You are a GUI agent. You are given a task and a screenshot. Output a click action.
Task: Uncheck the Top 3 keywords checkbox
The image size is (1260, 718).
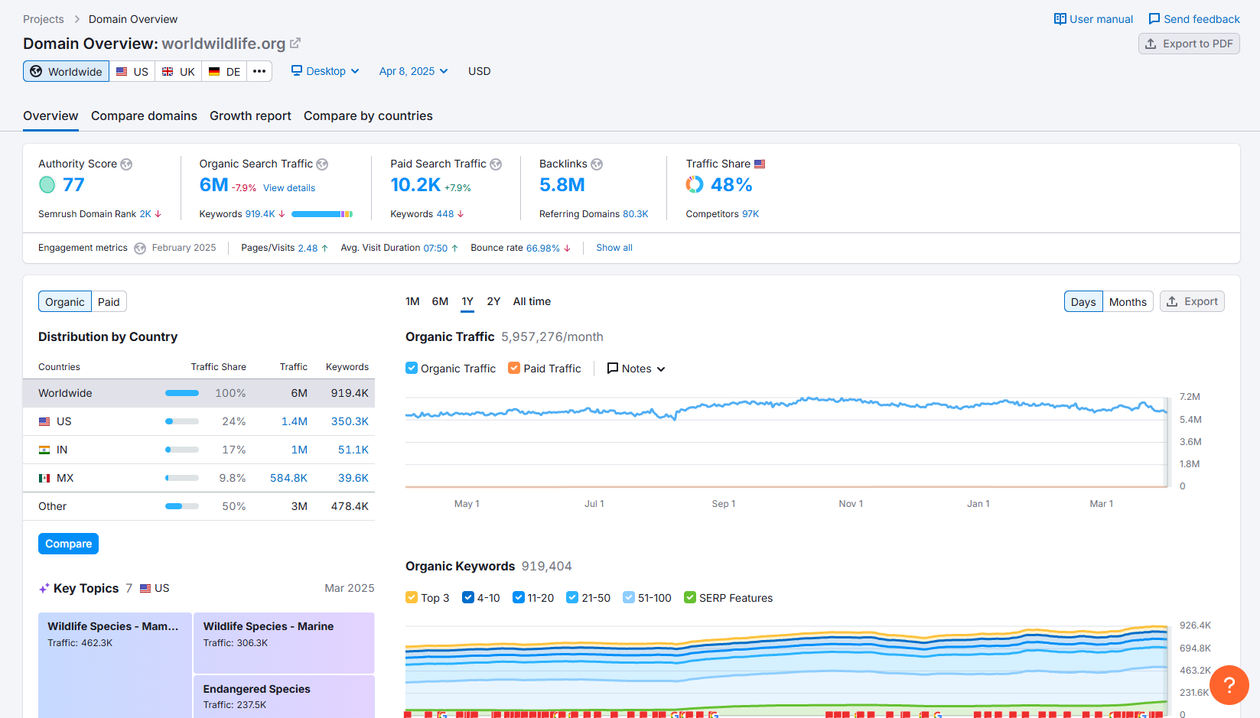(412, 597)
